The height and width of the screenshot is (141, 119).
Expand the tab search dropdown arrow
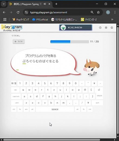(4, 4)
